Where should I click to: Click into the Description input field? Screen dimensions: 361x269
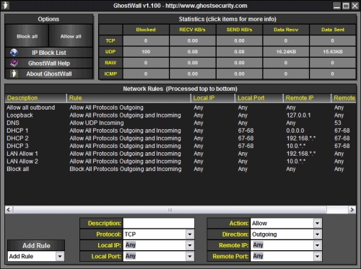[x=159, y=224]
